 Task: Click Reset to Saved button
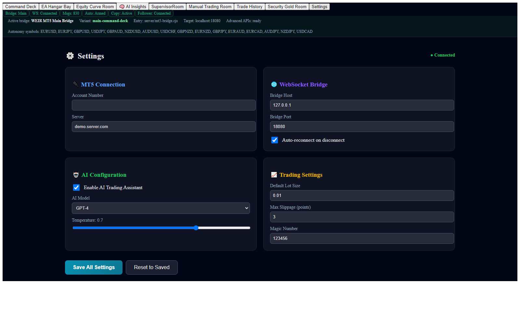[x=152, y=267]
